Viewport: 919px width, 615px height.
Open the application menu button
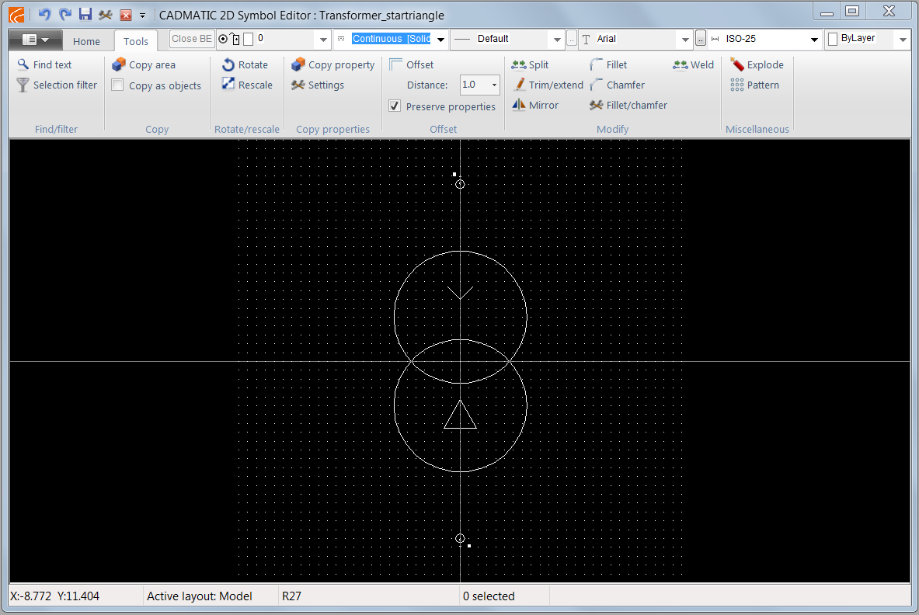35,40
